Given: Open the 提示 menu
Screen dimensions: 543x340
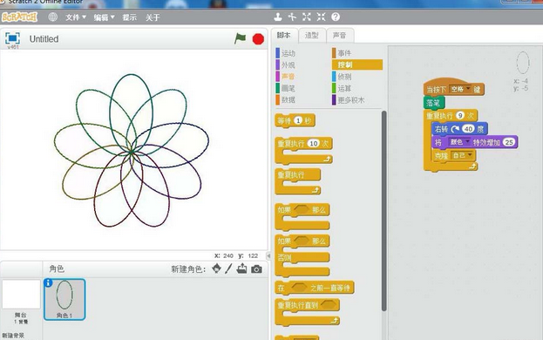Looking at the screenshot, I should [x=130, y=17].
